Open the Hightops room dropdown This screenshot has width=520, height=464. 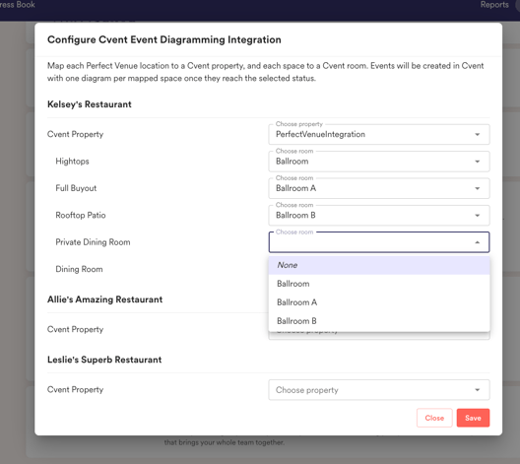point(379,162)
